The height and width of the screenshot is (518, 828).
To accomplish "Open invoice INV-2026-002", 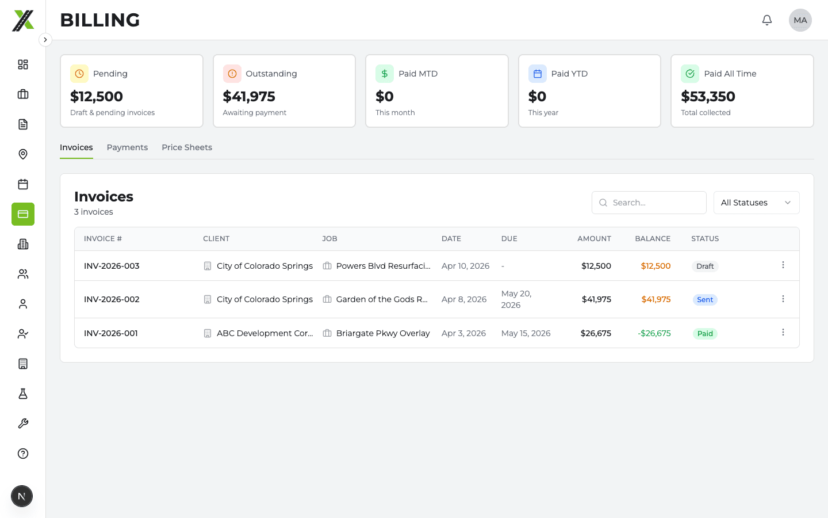I will pyautogui.click(x=112, y=299).
